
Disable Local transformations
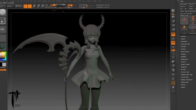pyautogui.click(x=173, y=43)
